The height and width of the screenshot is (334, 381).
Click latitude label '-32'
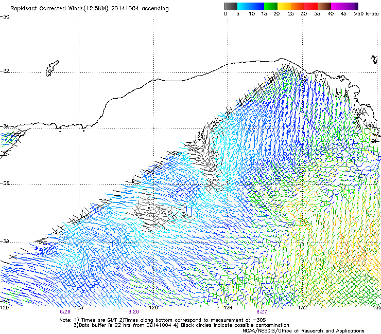coord(5,71)
